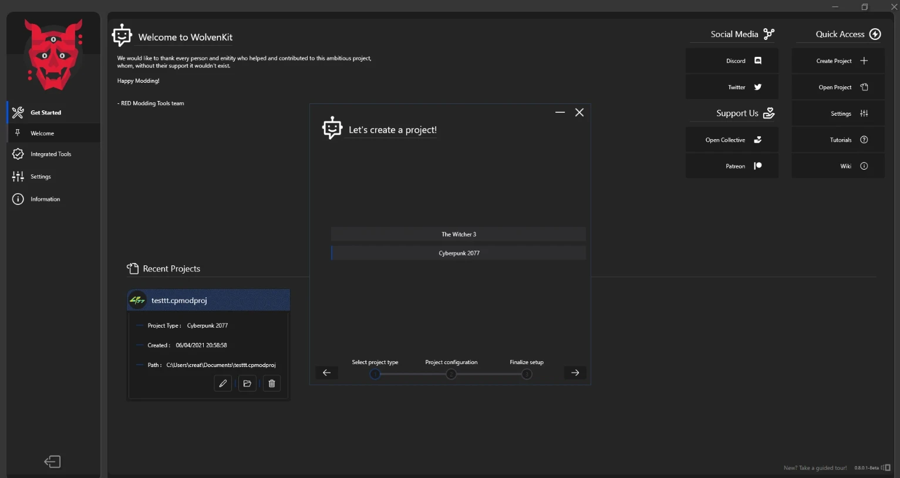Select Cyberpunk 2077 project type
The height and width of the screenshot is (478, 900).
[x=459, y=253]
